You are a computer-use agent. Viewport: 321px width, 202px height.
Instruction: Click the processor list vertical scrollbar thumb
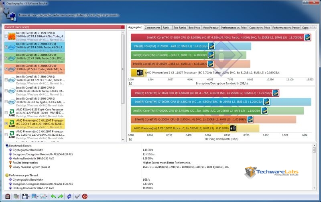tap(123, 69)
